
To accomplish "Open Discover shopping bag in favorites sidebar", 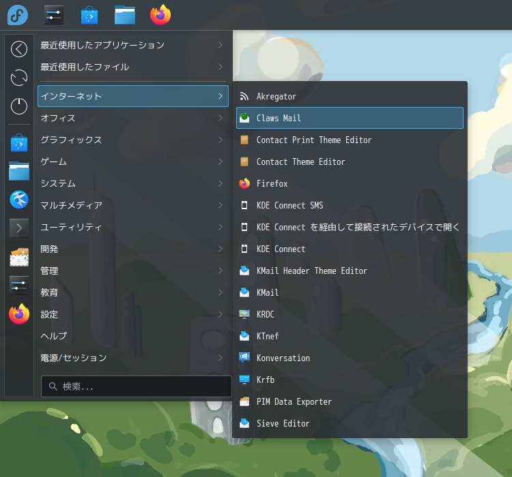I will click(19, 143).
